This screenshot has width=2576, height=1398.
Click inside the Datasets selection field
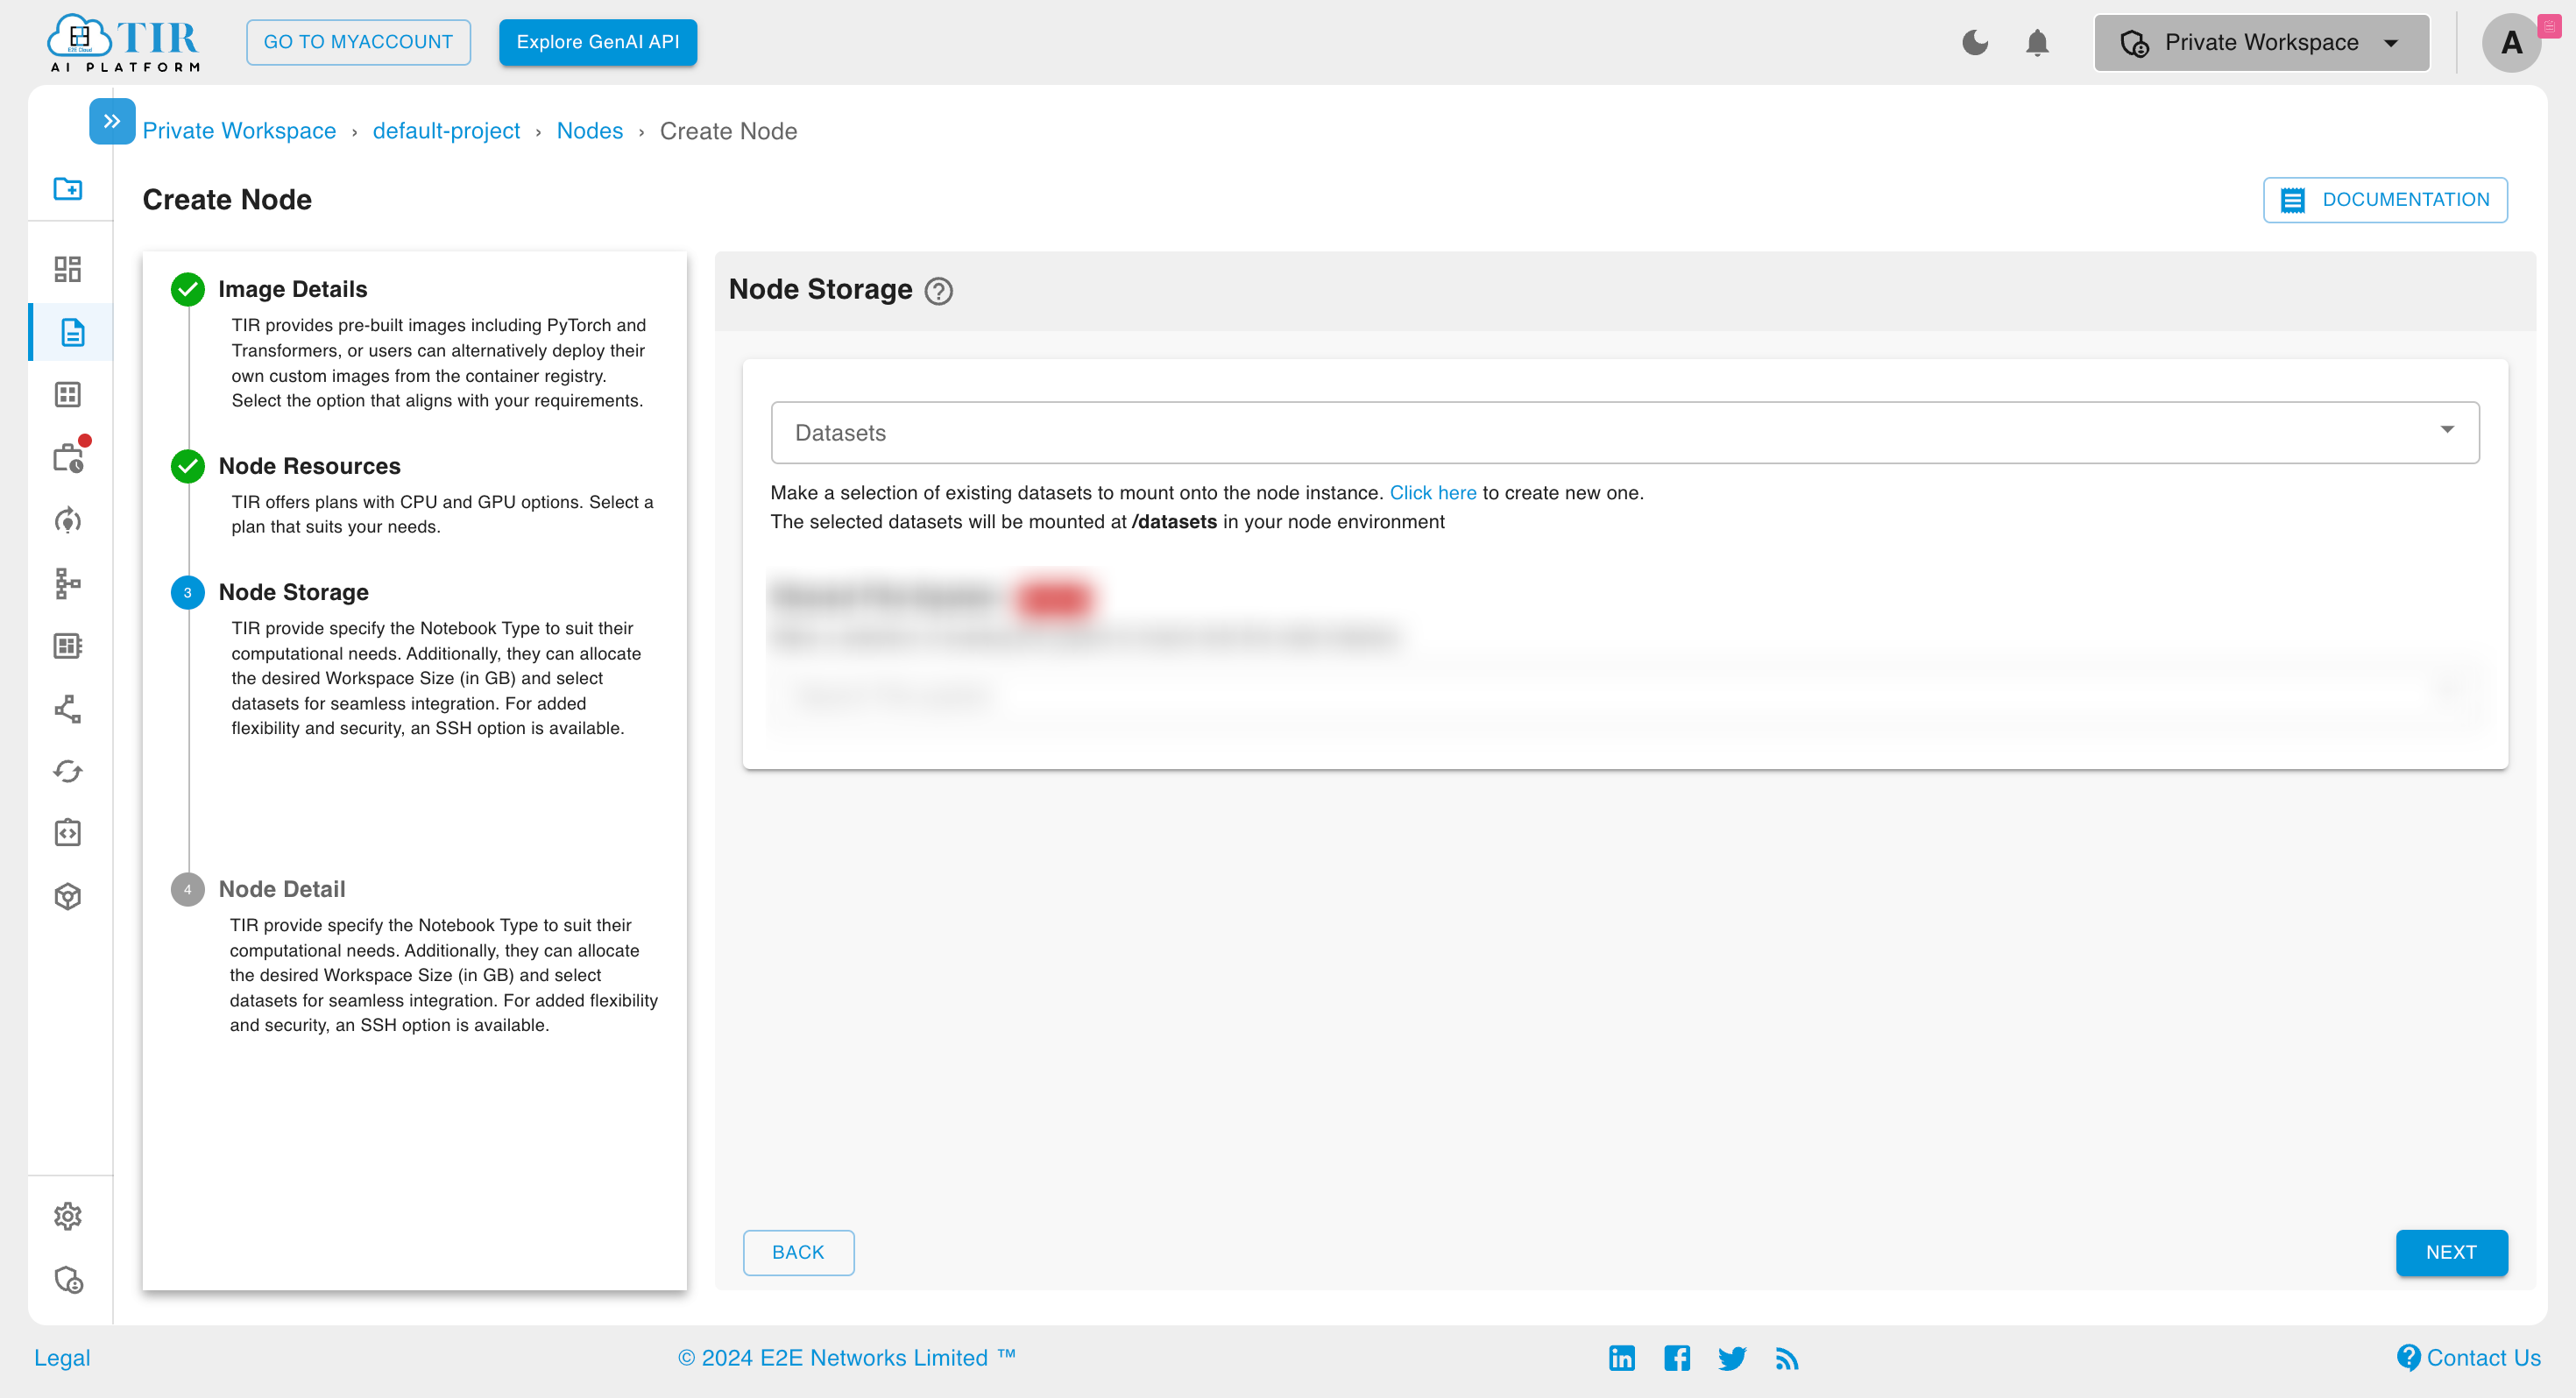point(1625,432)
